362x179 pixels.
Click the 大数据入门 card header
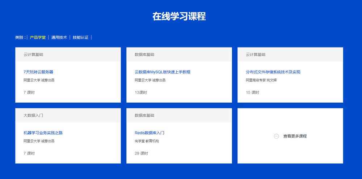[x=33, y=115]
